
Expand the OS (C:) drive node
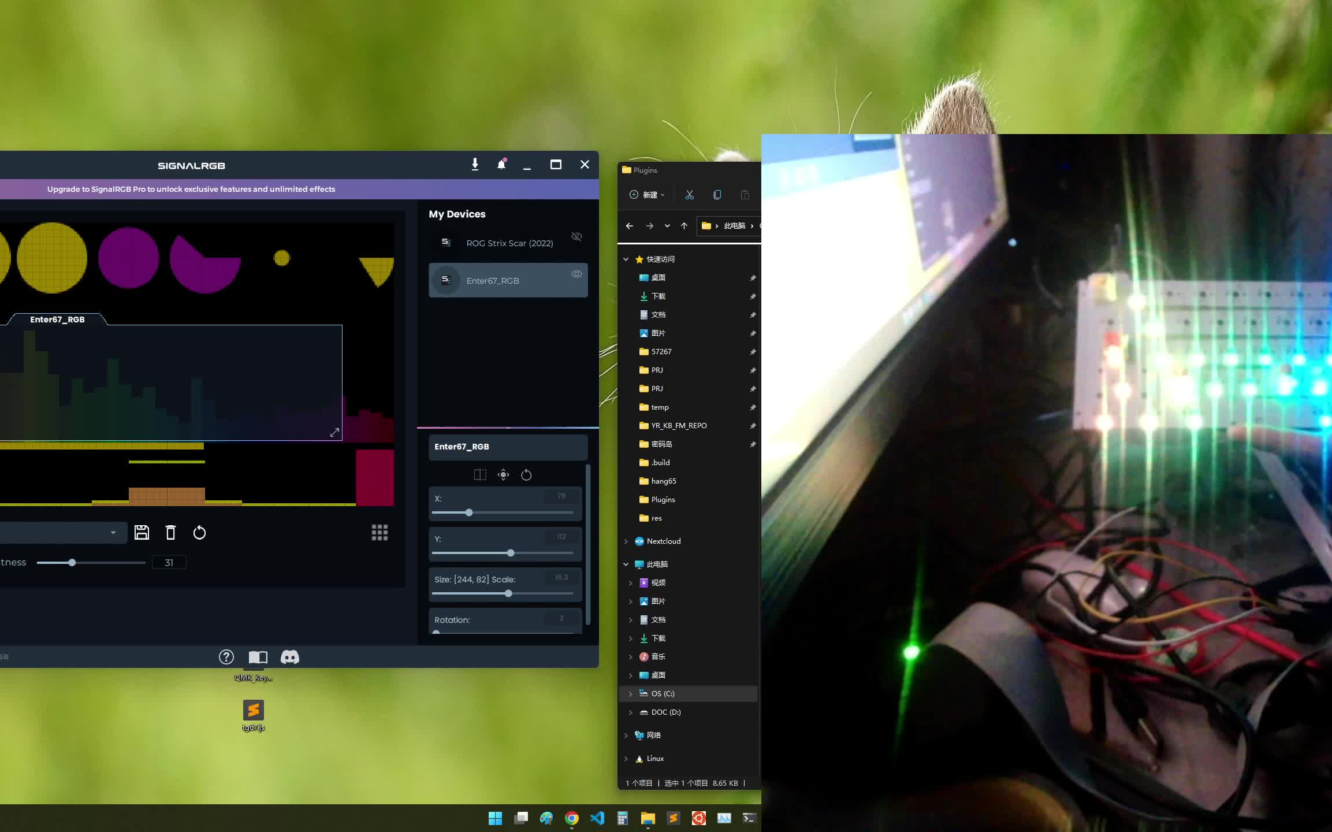coord(630,694)
